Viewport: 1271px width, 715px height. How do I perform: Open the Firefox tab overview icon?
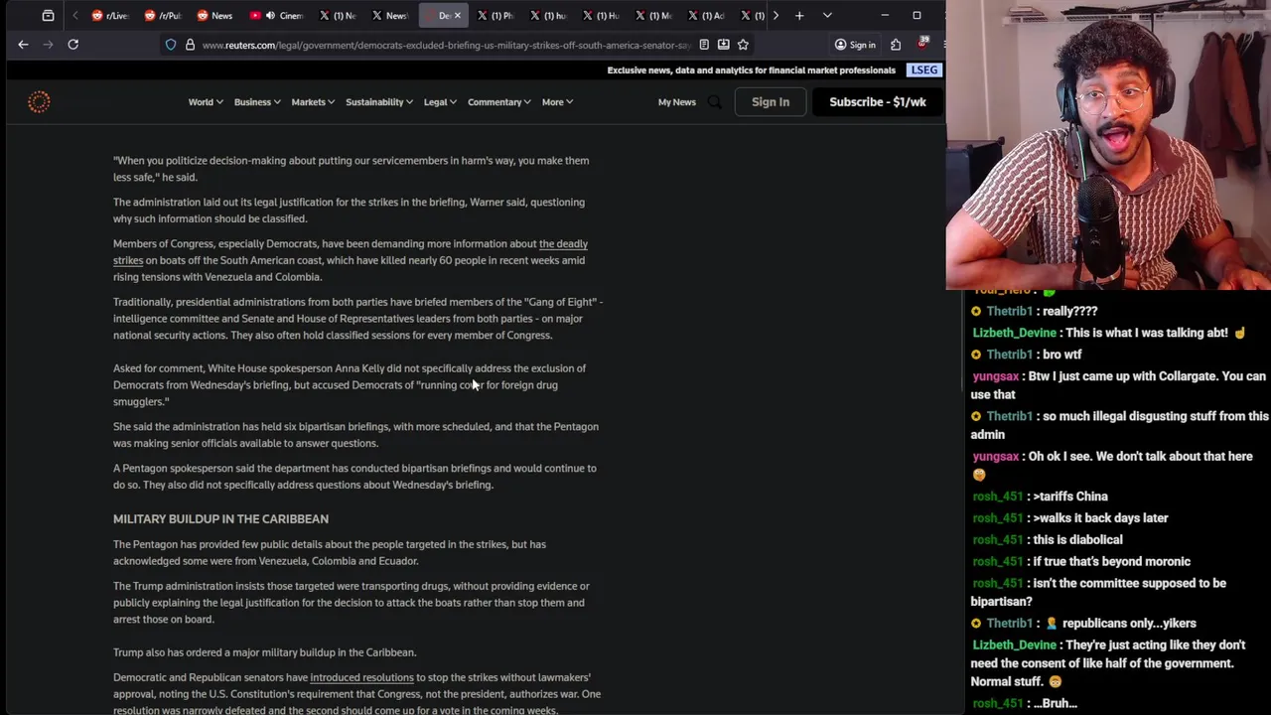(48, 16)
